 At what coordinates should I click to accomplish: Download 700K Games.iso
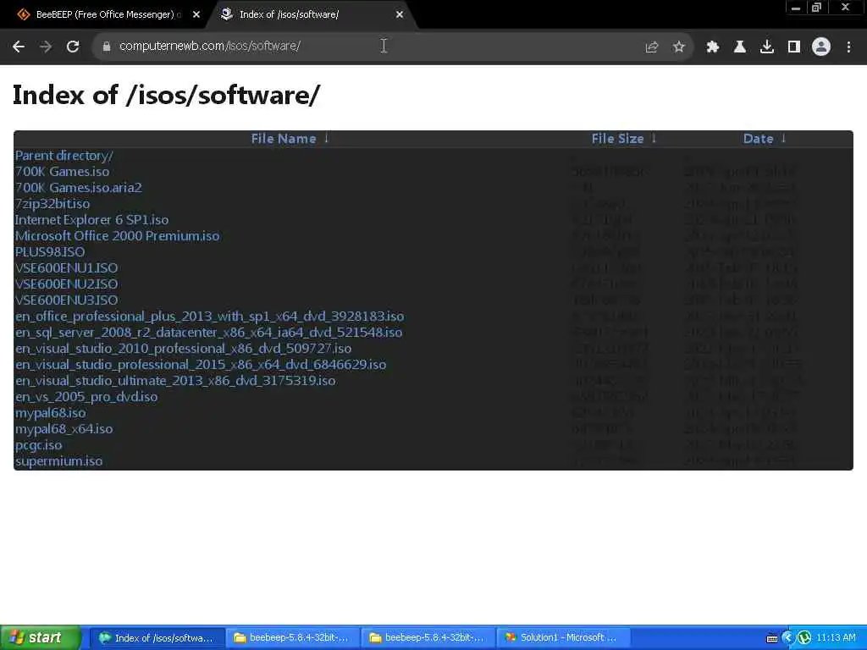pyautogui.click(x=62, y=172)
